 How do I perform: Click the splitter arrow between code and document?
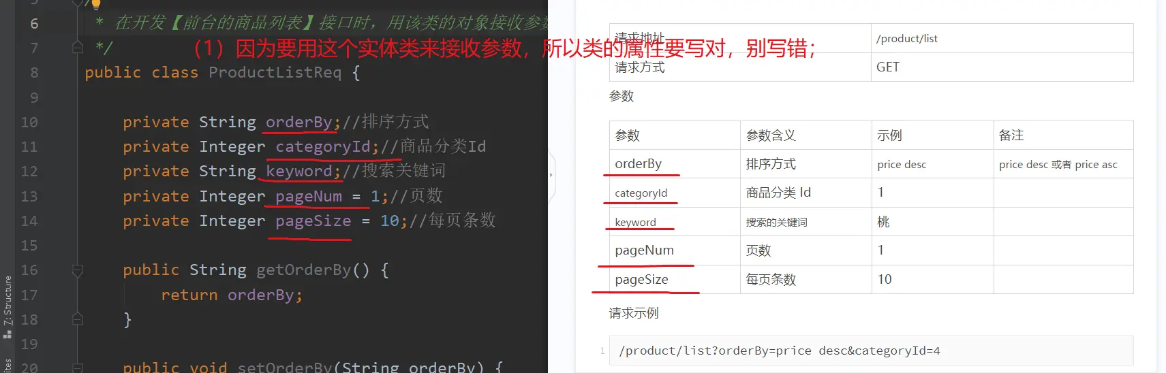pos(551,175)
